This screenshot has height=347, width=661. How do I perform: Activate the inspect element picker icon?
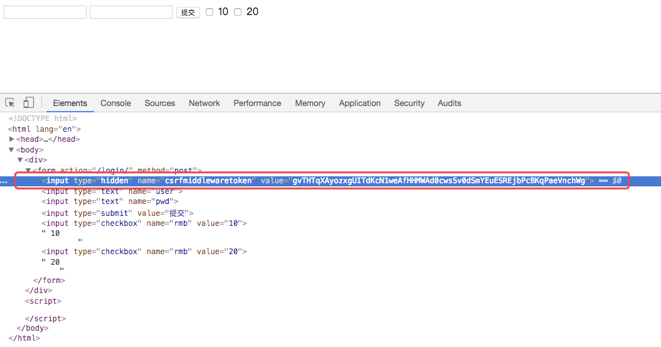9,102
